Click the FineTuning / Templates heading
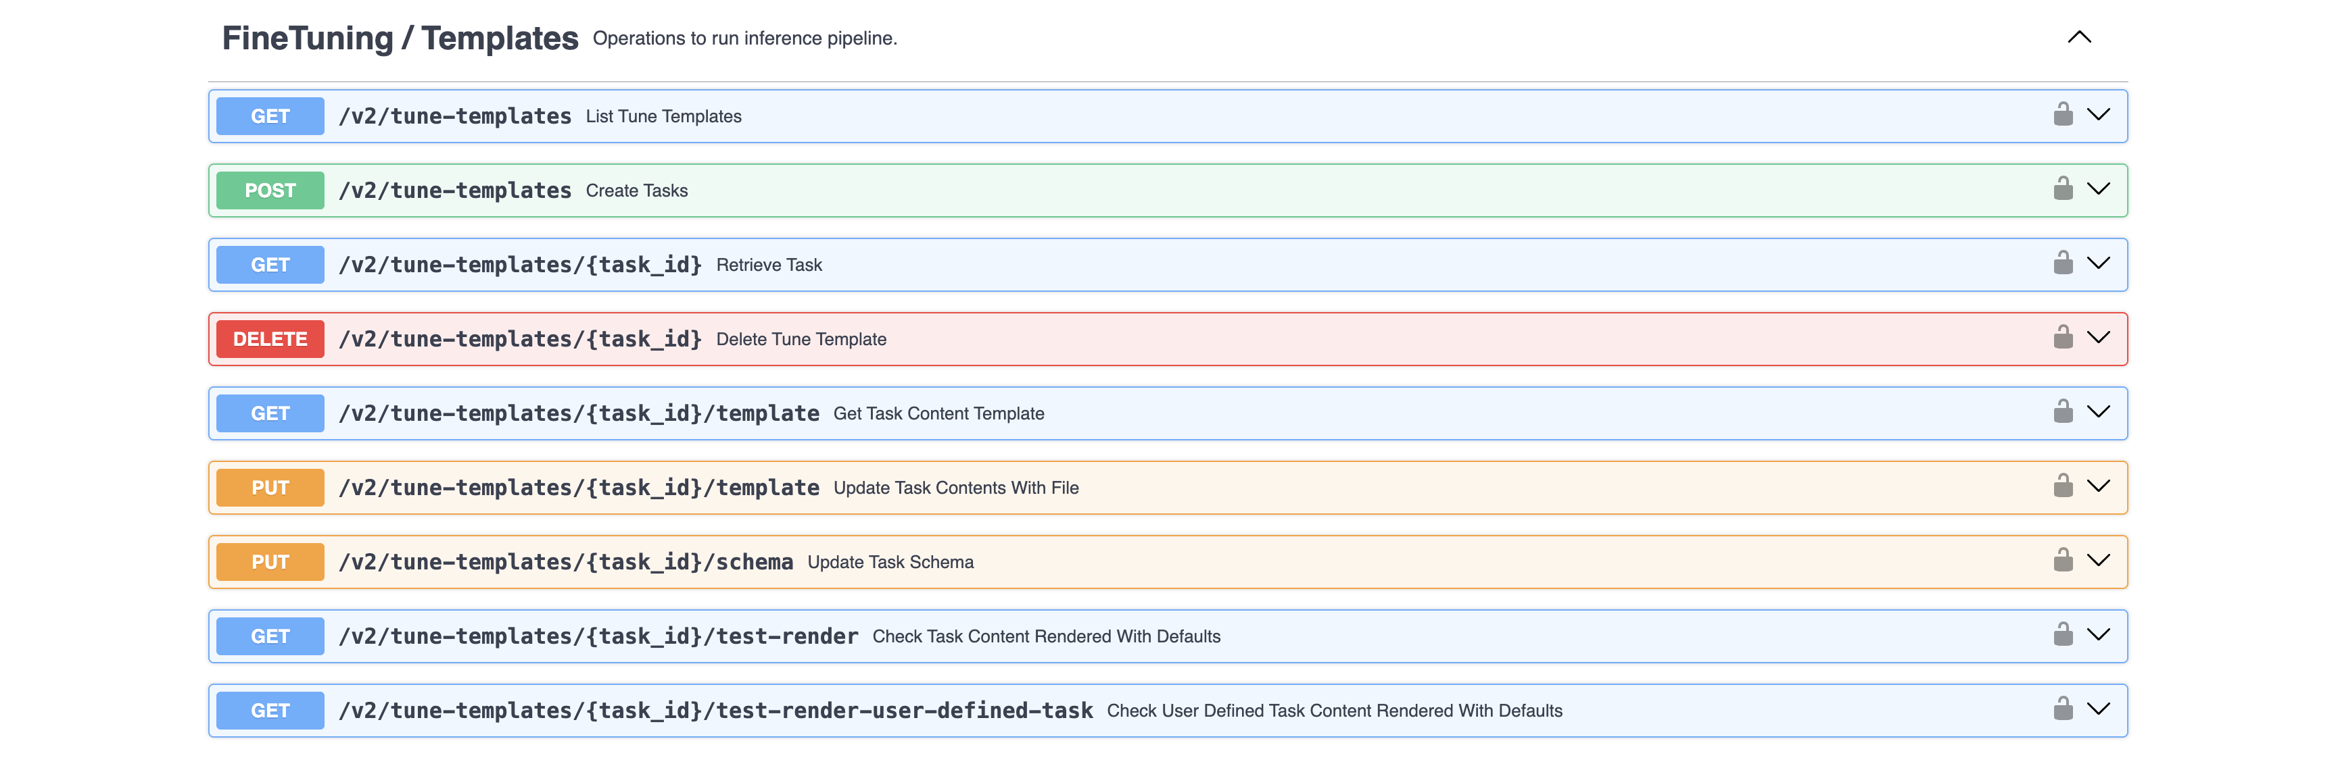Screen dimensions: 2336x766 coord(400,38)
